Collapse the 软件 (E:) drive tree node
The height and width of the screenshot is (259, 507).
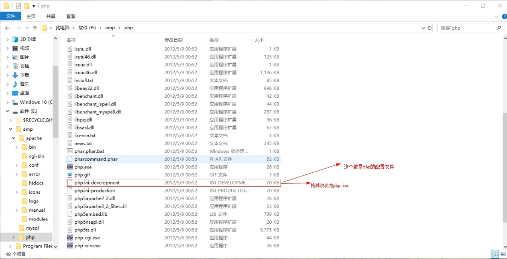[7, 111]
